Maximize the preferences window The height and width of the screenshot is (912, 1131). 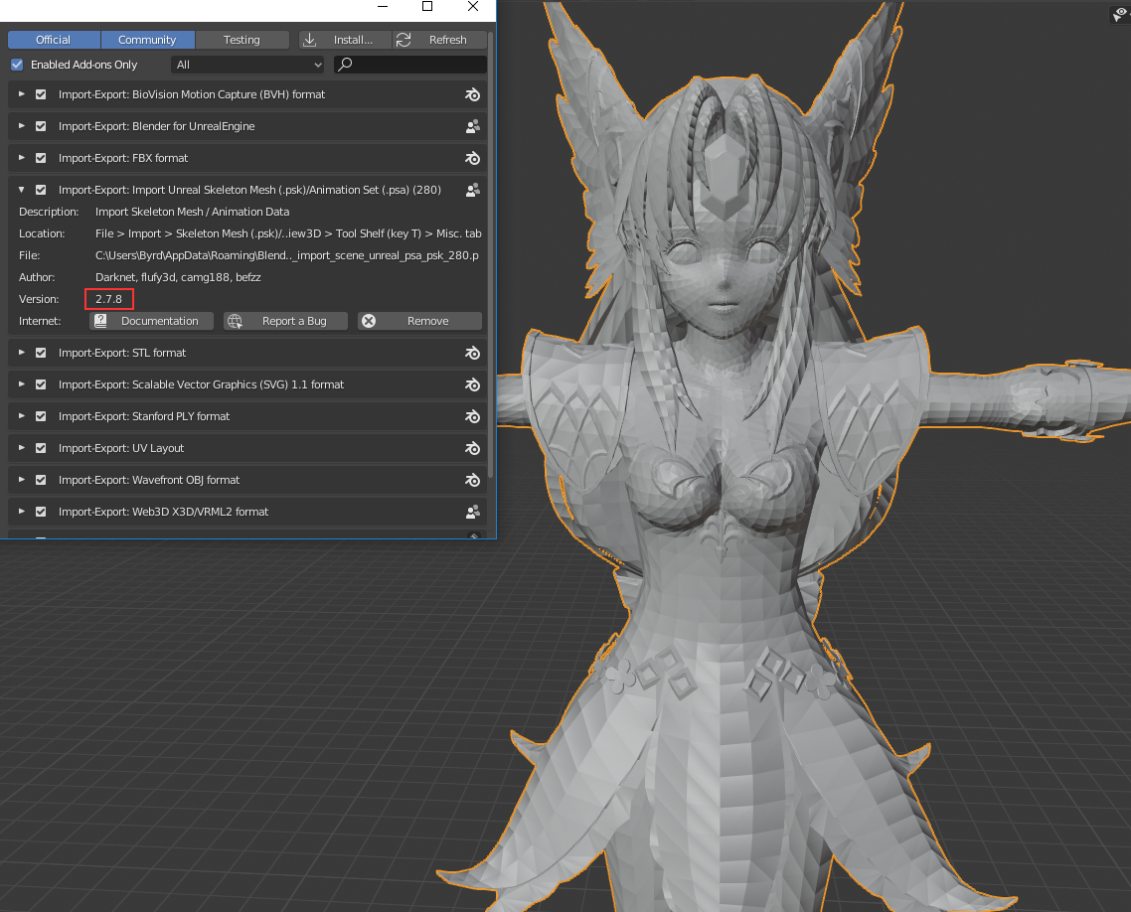point(427,7)
